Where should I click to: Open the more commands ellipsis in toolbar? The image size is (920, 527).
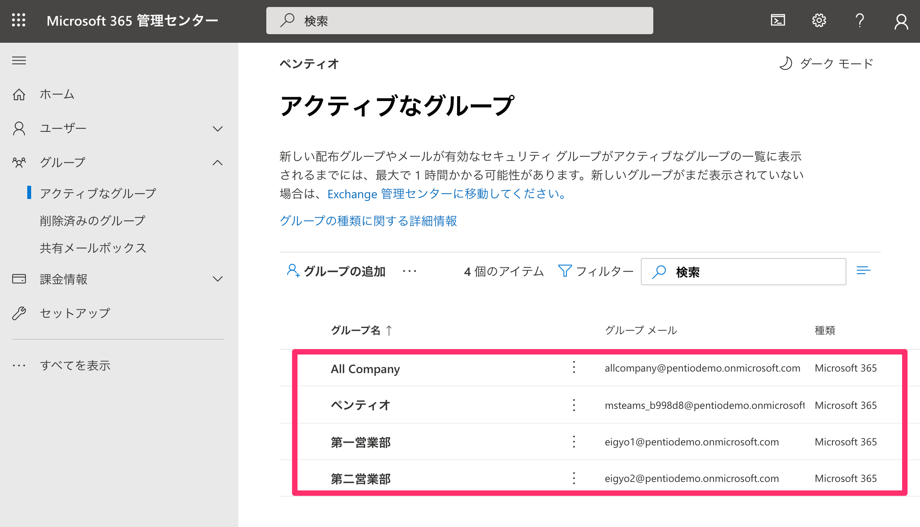(x=410, y=271)
